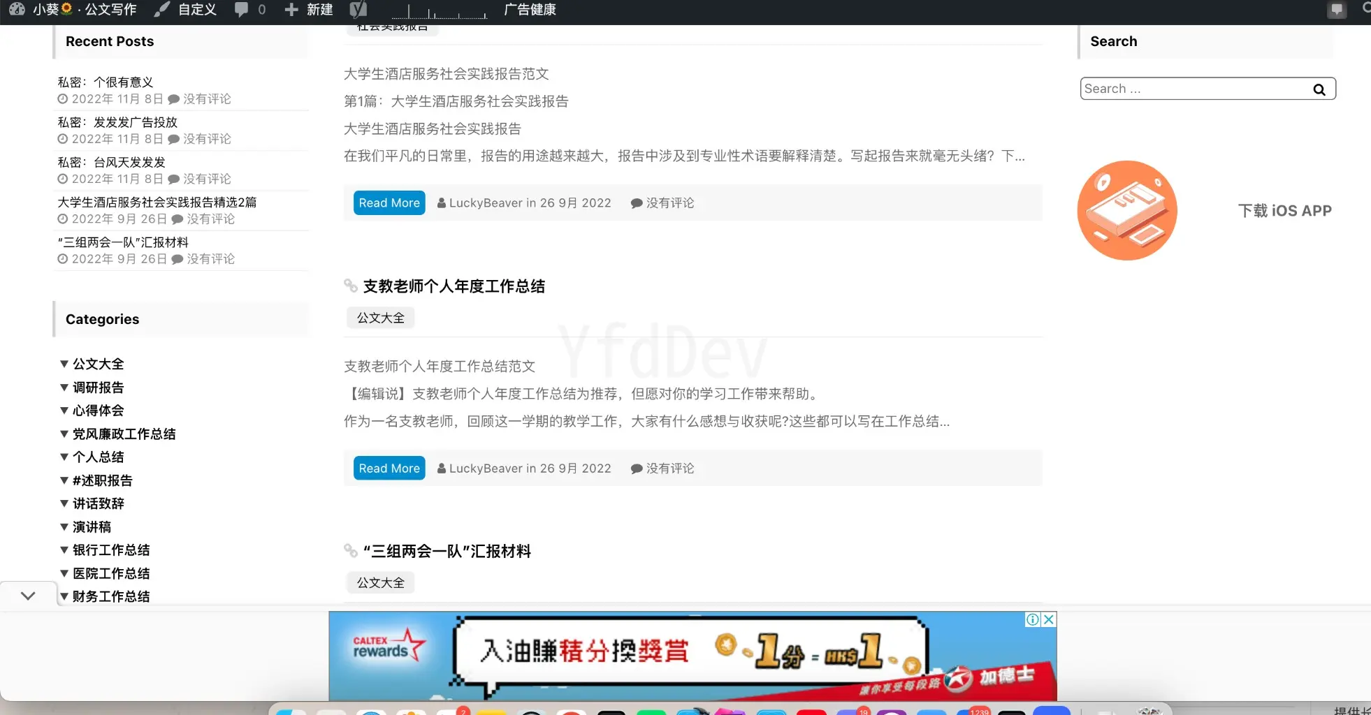The height and width of the screenshot is (715, 1371).
Task: Open the 自定义 customizer from the admin bar
Action: [185, 10]
